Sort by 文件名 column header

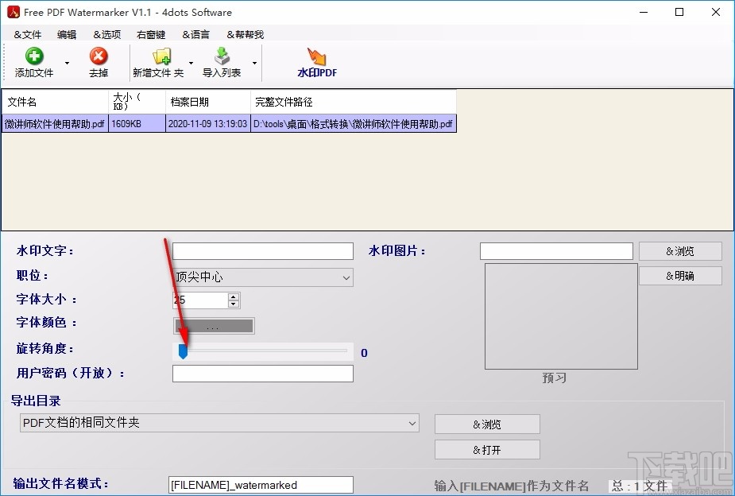click(56, 102)
